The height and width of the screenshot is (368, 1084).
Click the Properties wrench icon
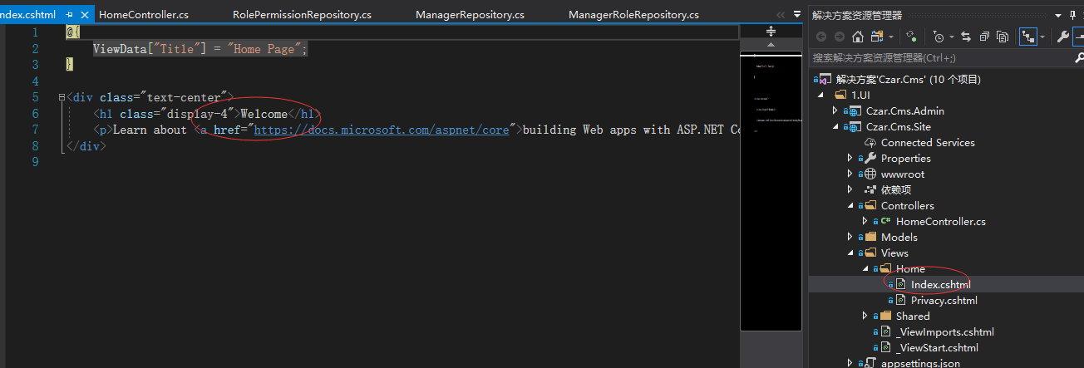[1062, 37]
